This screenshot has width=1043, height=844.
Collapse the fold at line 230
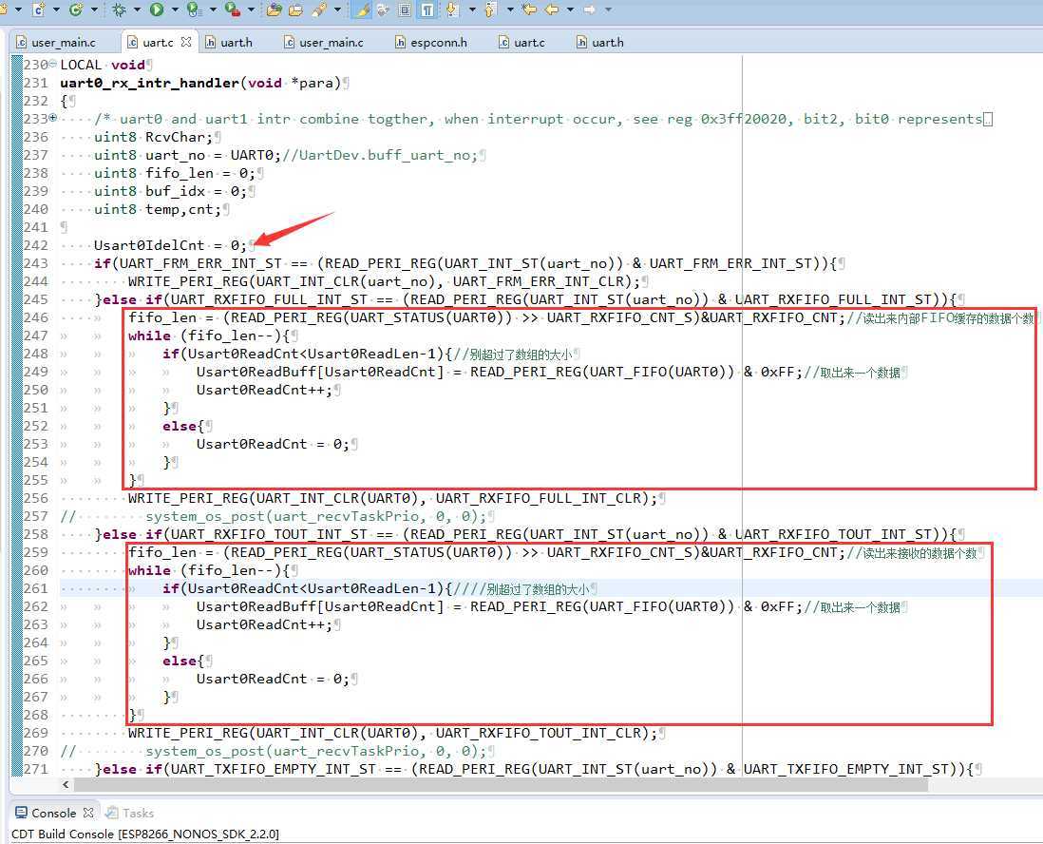coord(52,64)
